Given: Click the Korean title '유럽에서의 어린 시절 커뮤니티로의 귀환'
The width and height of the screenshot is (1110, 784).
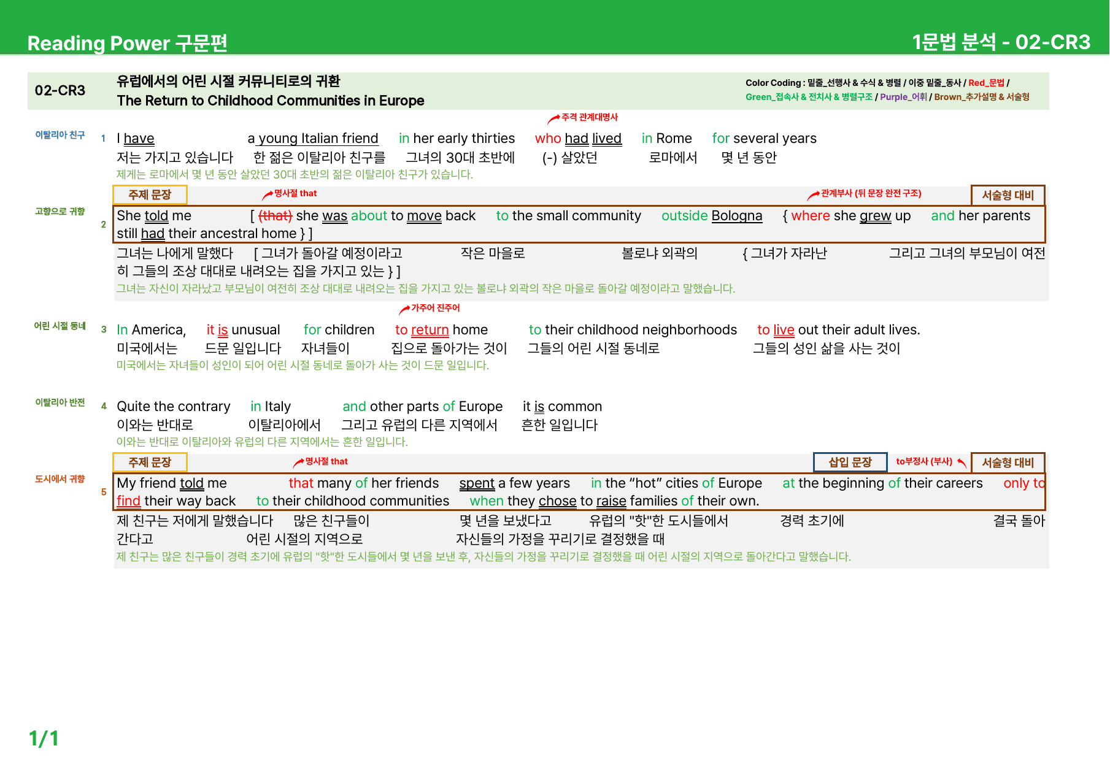Looking at the screenshot, I should click(x=228, y=81).
